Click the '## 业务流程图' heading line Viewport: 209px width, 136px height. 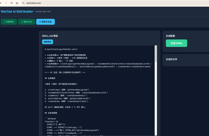[51, 113]
